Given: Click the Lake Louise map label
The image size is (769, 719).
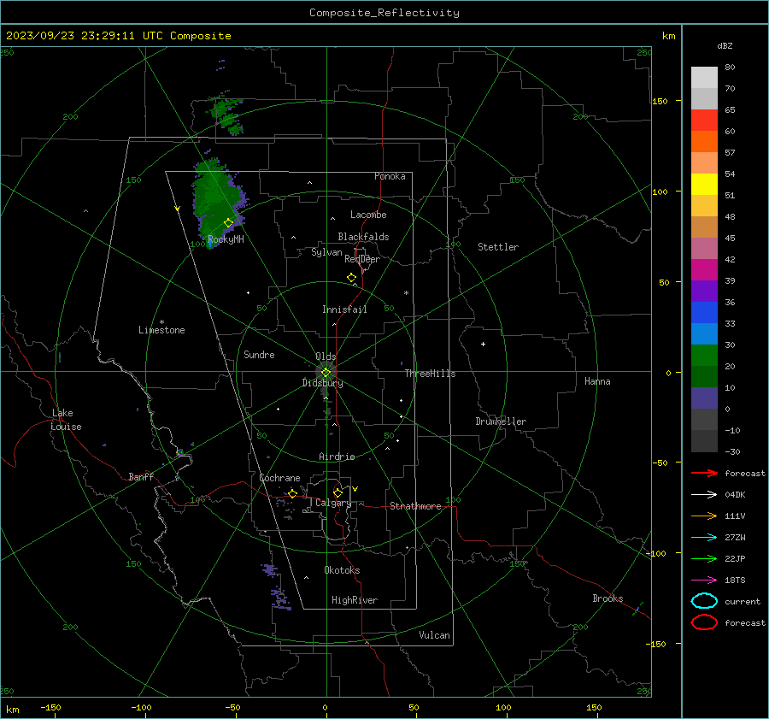Looking at the screenshot, I should (66, 420).
